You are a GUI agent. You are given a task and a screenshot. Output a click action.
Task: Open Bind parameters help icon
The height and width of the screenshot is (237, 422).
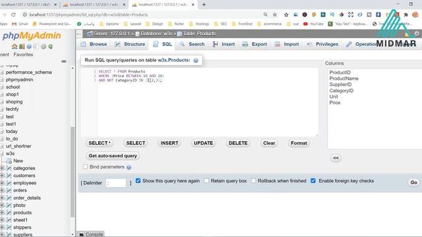coord(129,167)
